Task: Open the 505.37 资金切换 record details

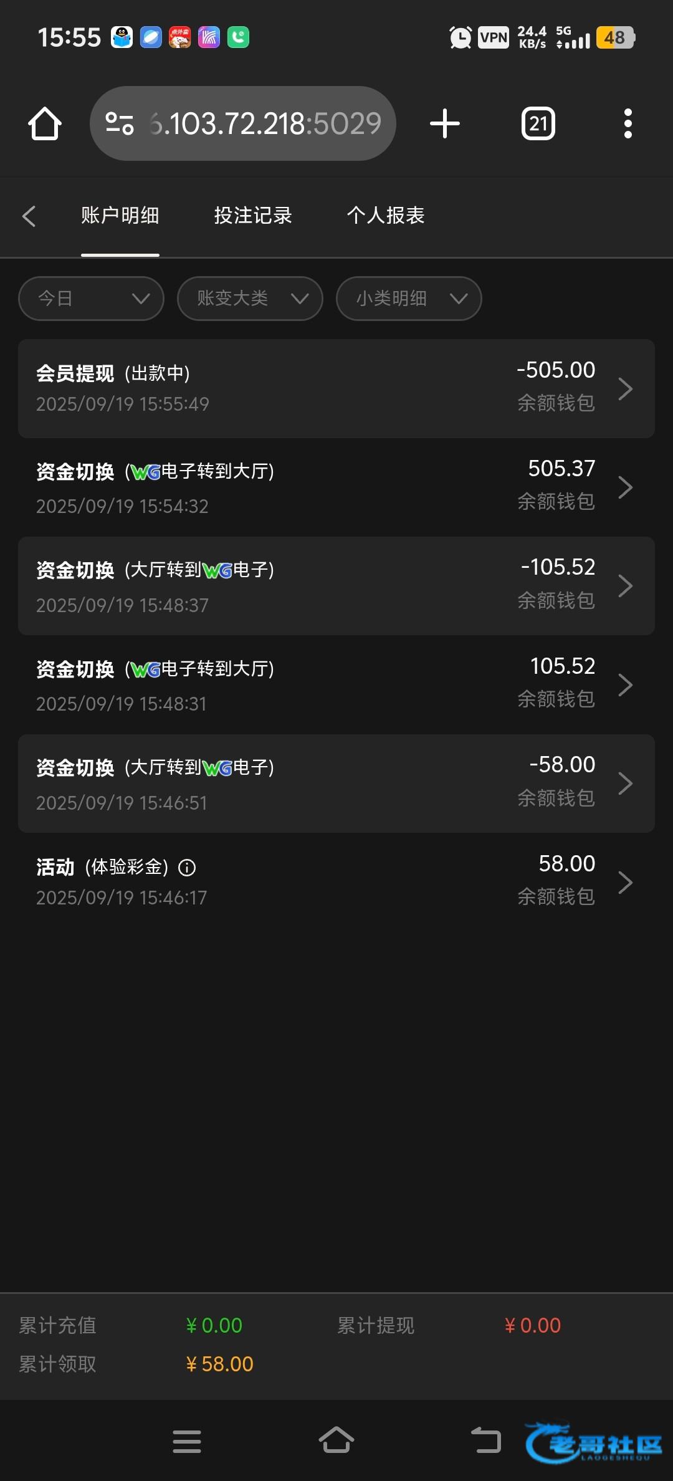Action: coord(336,487)
